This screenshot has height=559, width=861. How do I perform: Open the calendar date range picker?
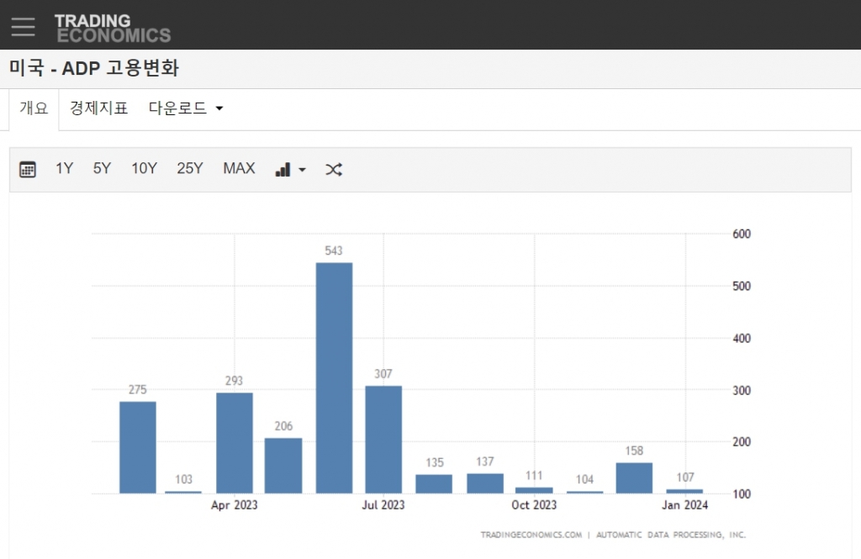(x=28, y=169)
